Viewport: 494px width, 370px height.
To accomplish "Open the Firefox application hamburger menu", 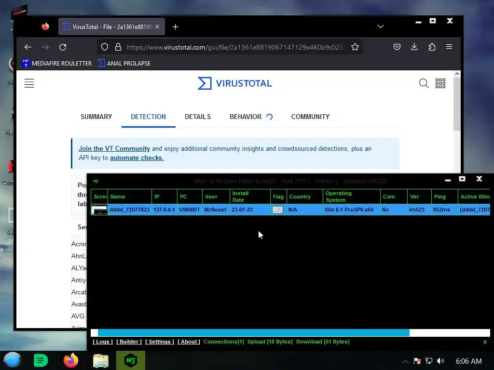I will pos(449,47).
